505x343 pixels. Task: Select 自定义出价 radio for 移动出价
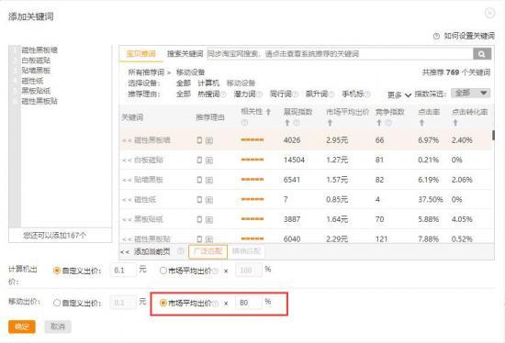coord(57,303)
